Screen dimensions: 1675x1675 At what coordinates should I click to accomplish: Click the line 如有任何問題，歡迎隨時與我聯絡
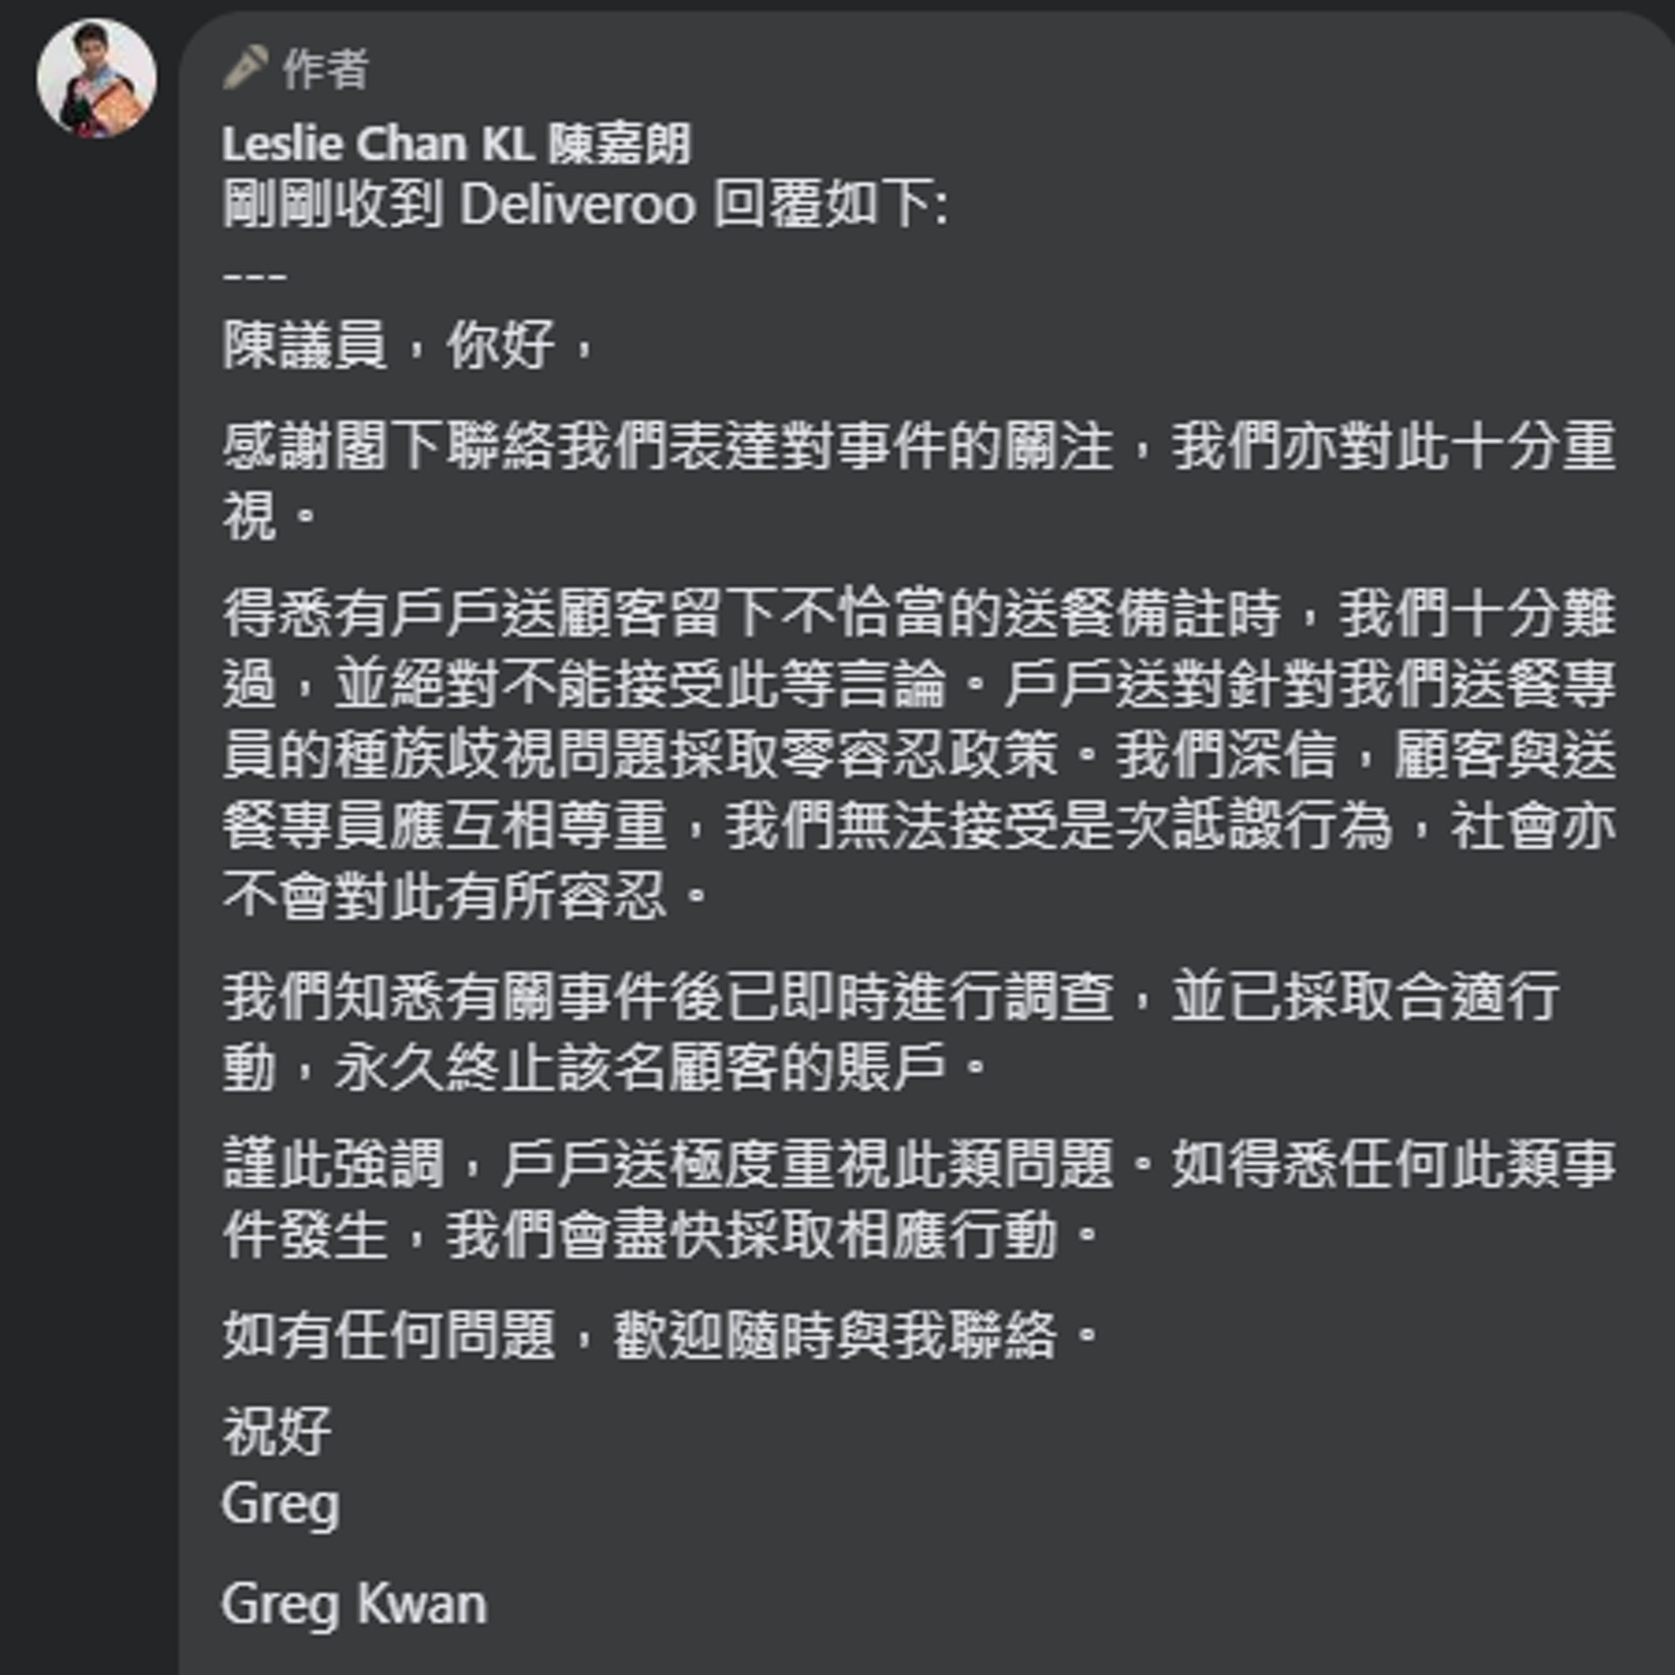click(660, 1335)
